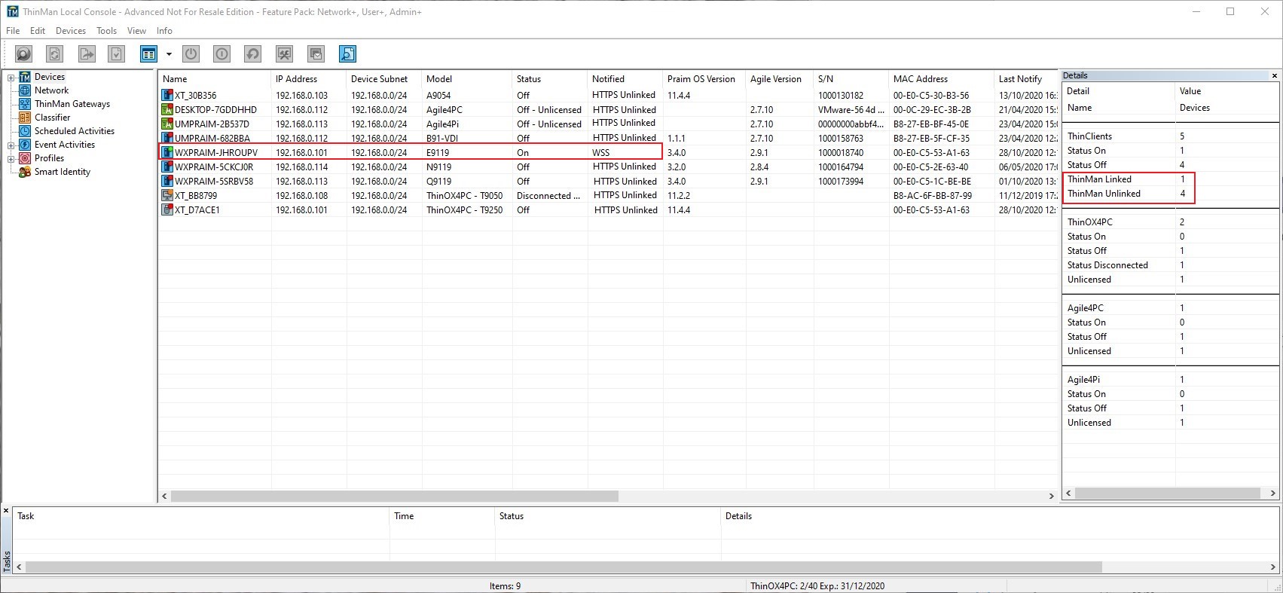Click the Devices tree node icon
The height and width of the screenshot is (593, 1283).
(24, 77)
